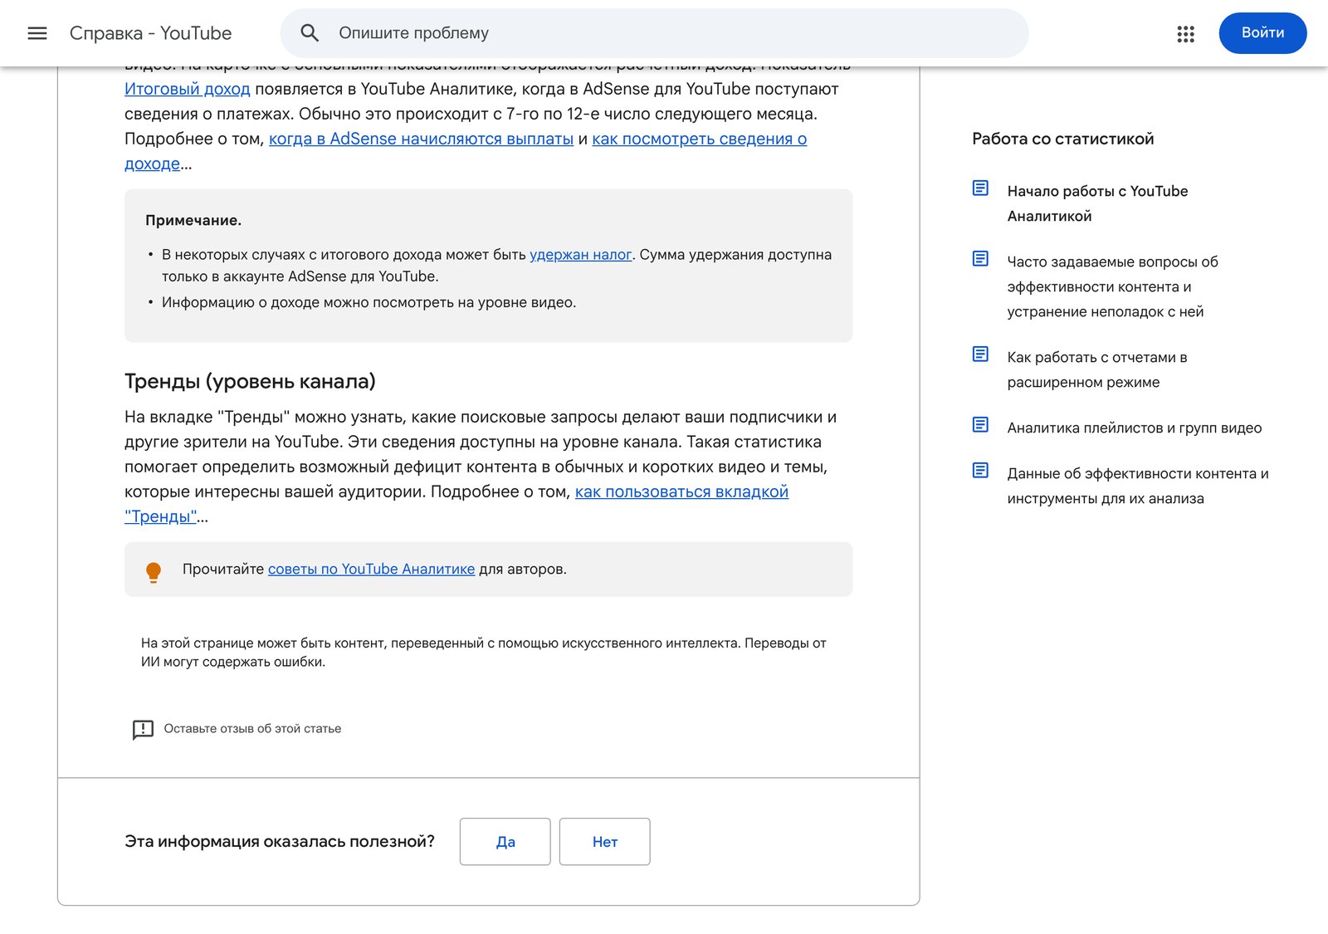Click the search magnifier icon
Image resolution: width=1328 pixels, height=934 pixels.
pyautogui.click(x=310, y=33)
